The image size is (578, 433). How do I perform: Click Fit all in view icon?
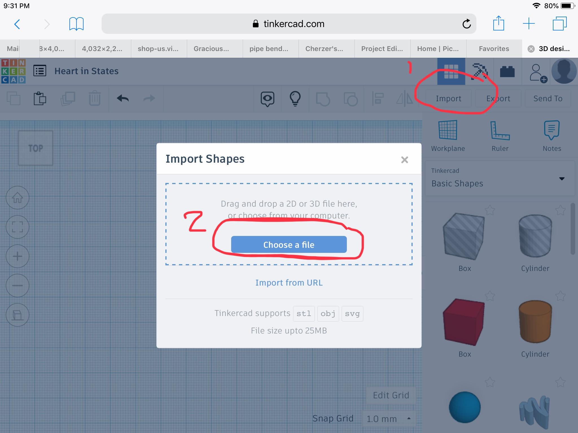point(17,227)
